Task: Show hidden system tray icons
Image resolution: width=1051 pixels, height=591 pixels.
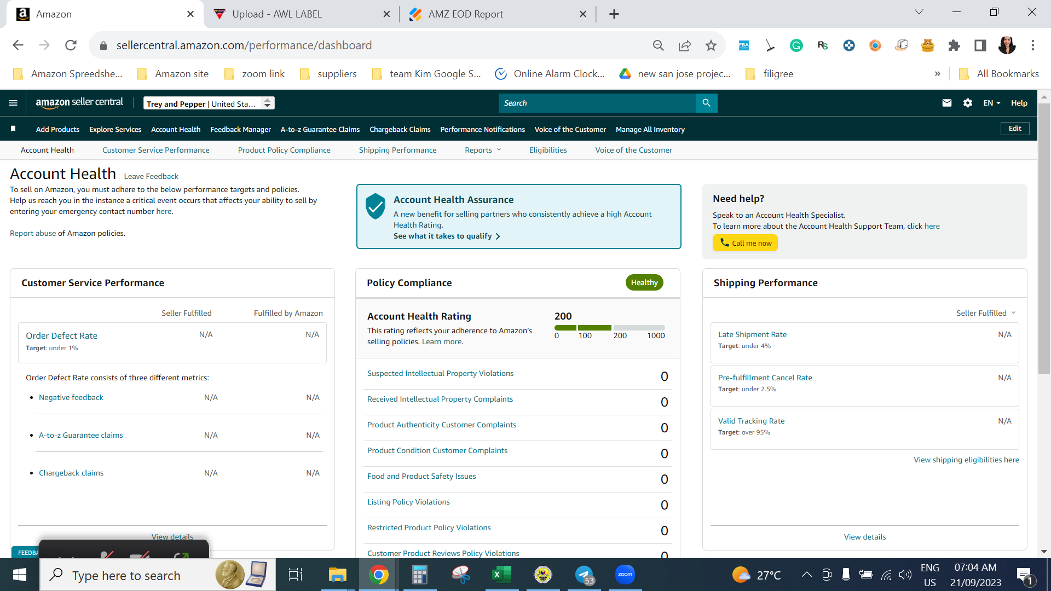Action: point(806,575)
